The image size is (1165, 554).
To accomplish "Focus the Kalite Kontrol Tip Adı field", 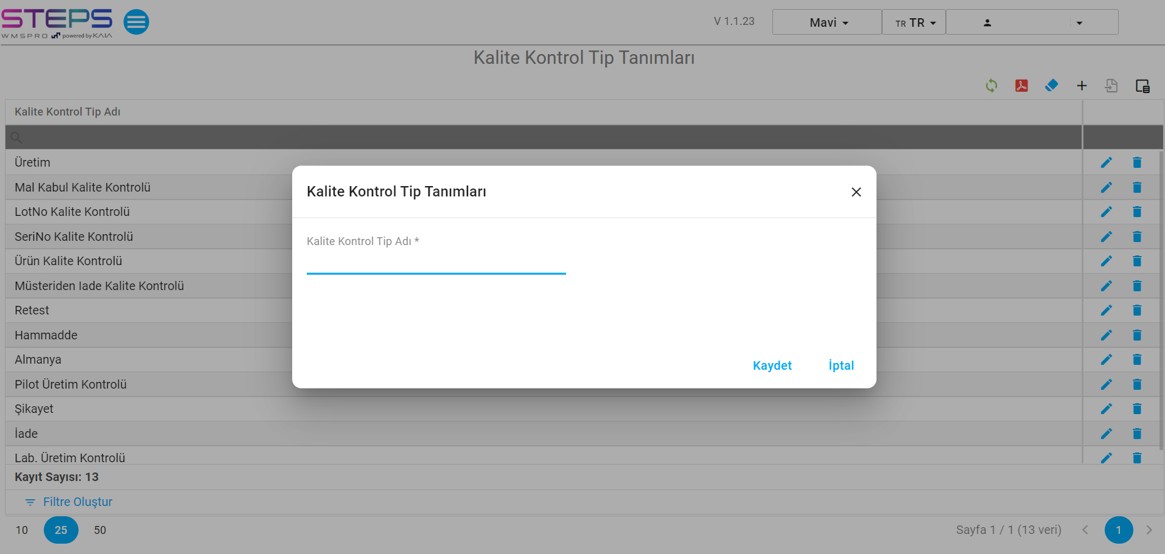I will pos(436,263).
